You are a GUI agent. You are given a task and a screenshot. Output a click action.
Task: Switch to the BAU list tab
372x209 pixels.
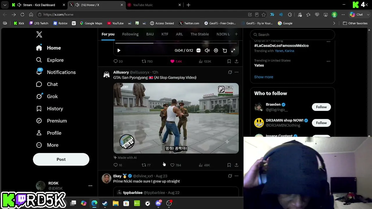click(150, 34)
